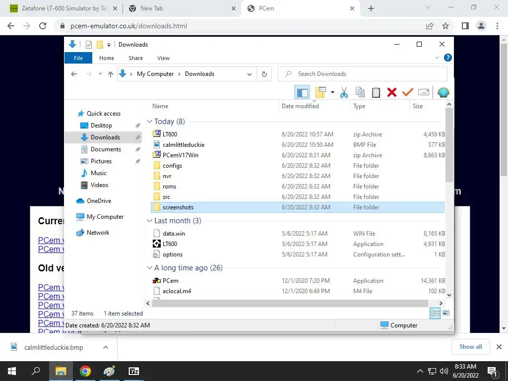
Task: Select the src folder
Action: click(x=298, y=196)
